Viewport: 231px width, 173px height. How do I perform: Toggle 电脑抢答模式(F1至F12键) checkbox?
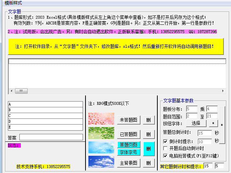(x=165, y=156)
